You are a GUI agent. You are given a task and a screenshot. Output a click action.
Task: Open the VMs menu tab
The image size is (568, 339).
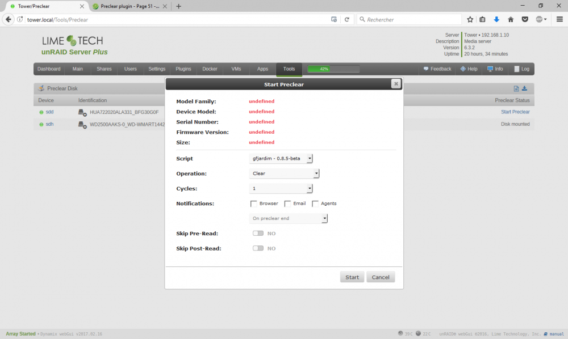click(x=236, y=69)
